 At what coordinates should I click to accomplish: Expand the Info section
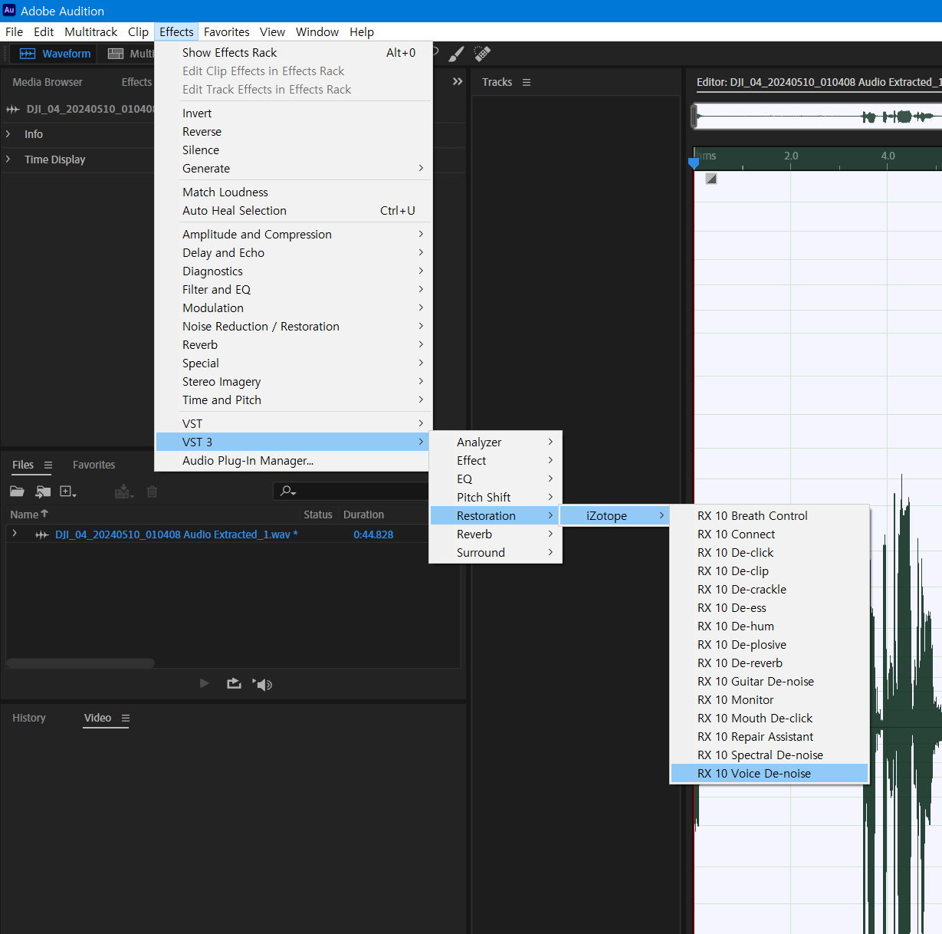click(x=8, y=134)
